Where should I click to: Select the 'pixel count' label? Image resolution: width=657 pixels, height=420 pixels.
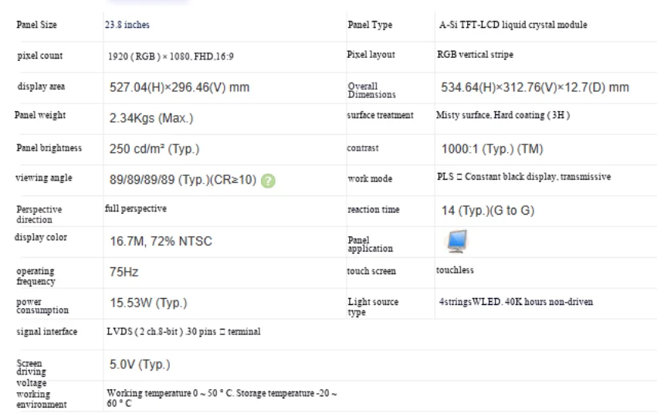[40, 56]
